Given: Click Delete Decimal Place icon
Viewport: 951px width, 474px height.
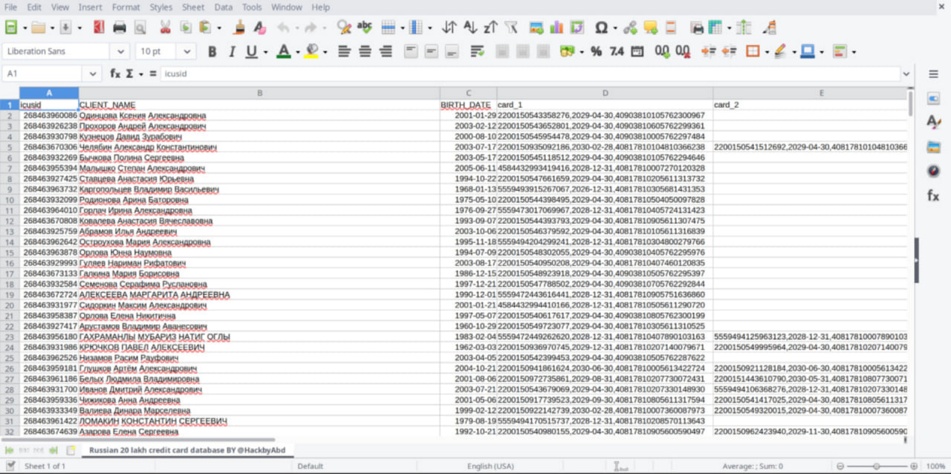Looking at the screenshot, I should [683, 51].
